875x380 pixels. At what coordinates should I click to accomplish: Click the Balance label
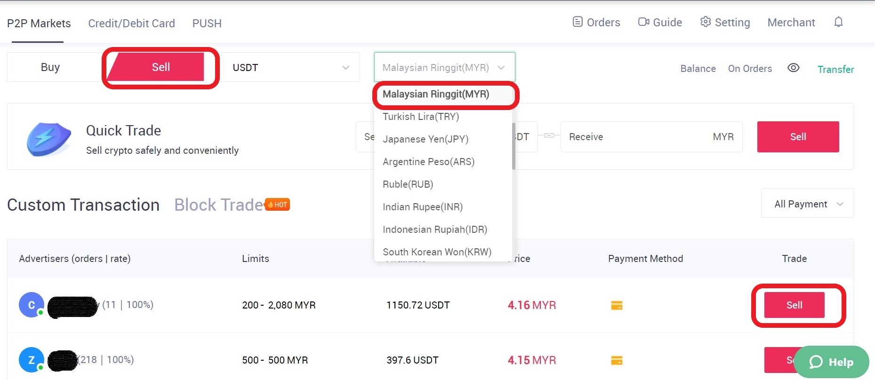pos(698,69)
